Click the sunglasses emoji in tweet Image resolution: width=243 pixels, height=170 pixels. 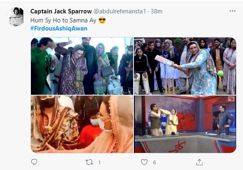point(102,20)
